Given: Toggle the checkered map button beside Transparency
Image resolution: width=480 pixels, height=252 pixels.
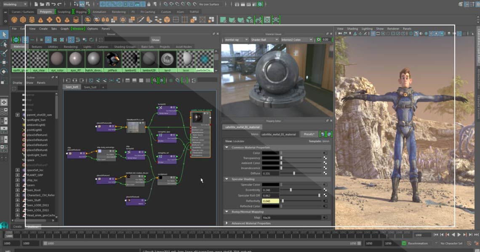Looking at the screenshot, I should click(x=325, y=158).
